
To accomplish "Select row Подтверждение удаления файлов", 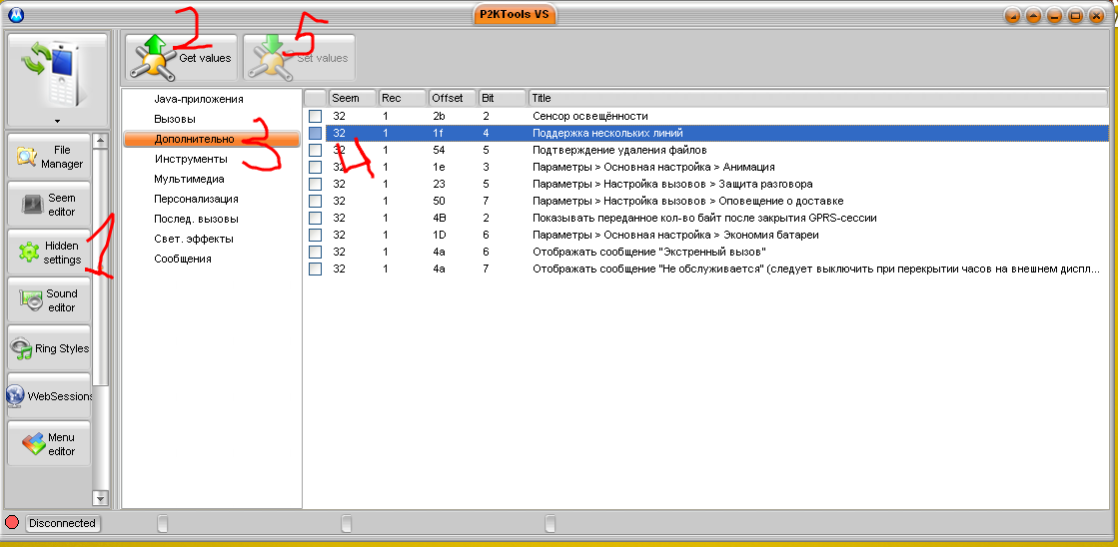I will click(x=716, y=150).
